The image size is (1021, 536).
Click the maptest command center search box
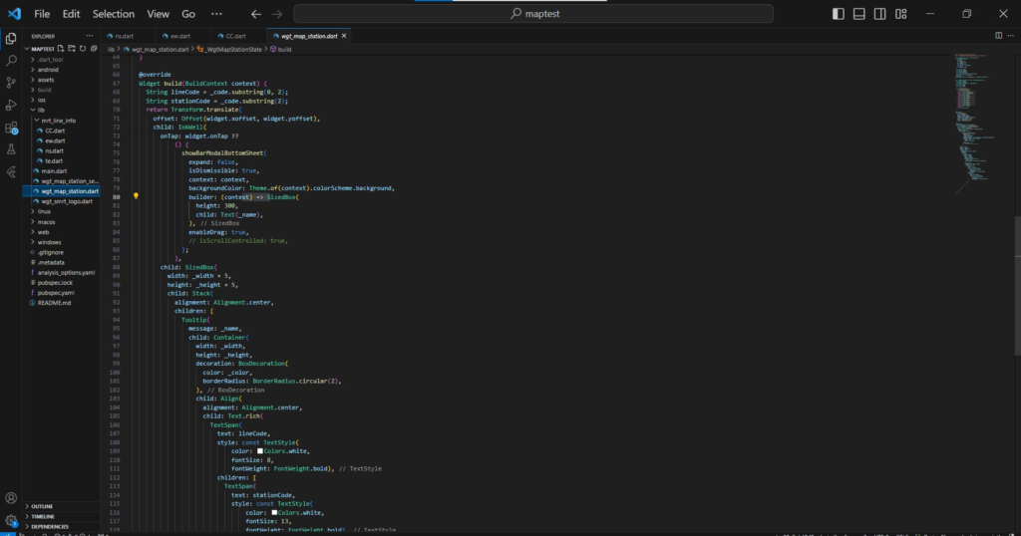[532, 14]
